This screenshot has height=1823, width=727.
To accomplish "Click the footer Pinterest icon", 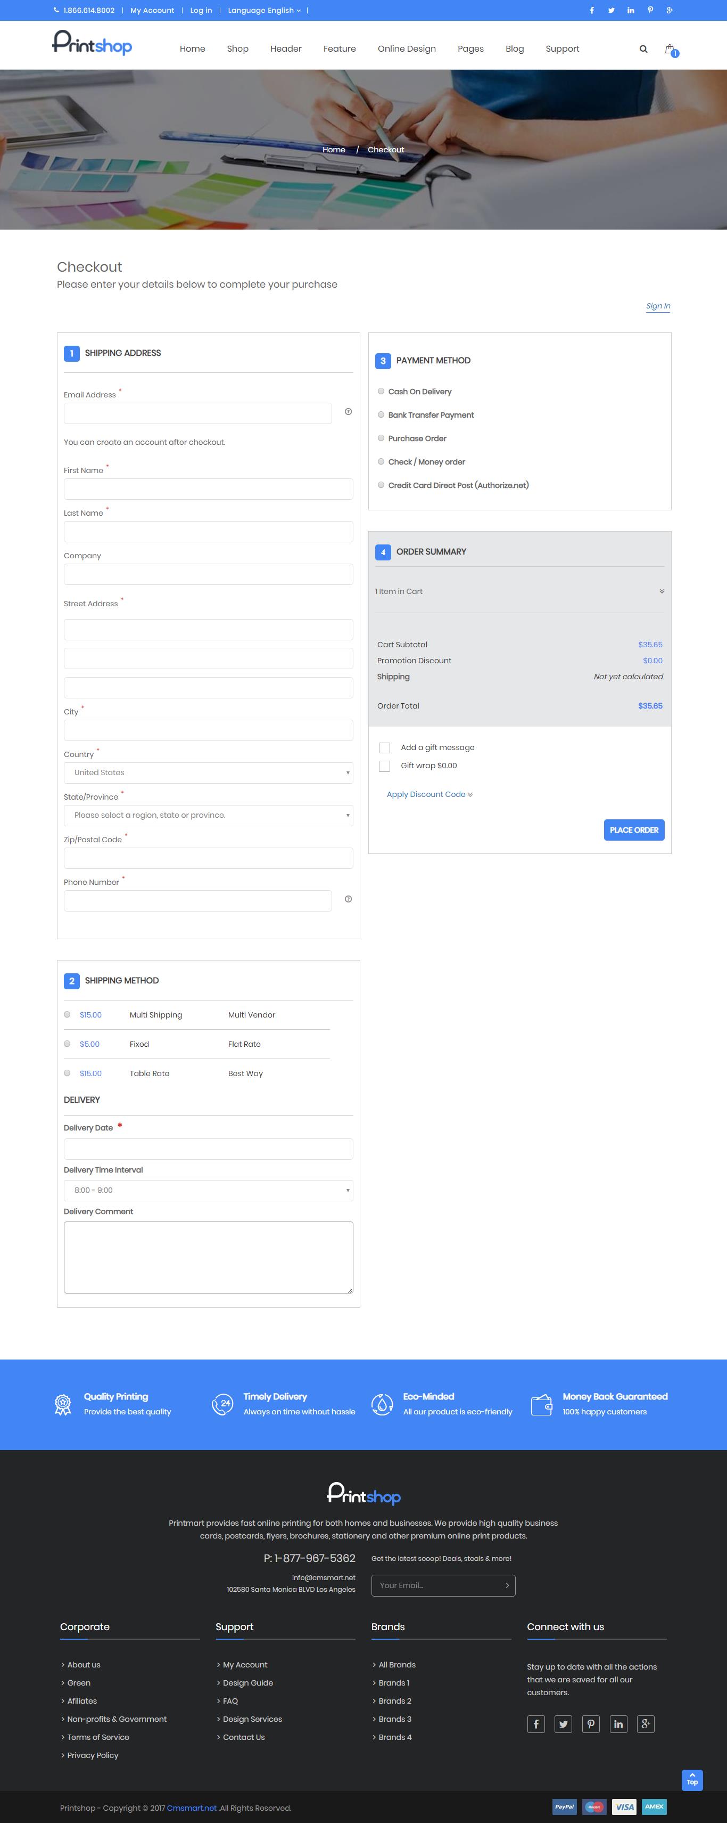I will tap(591, 1724).
